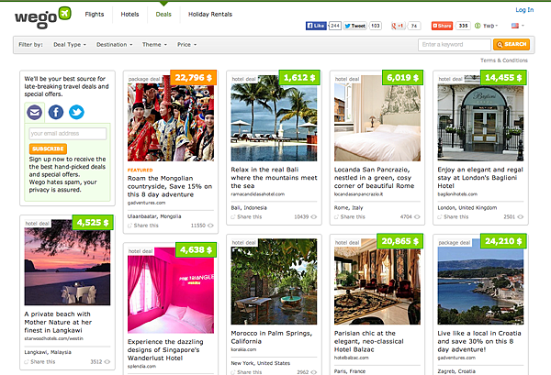The image size is (551, 375).
Task: Click the 20,865 $ price tag
Action: pos(400,241)
